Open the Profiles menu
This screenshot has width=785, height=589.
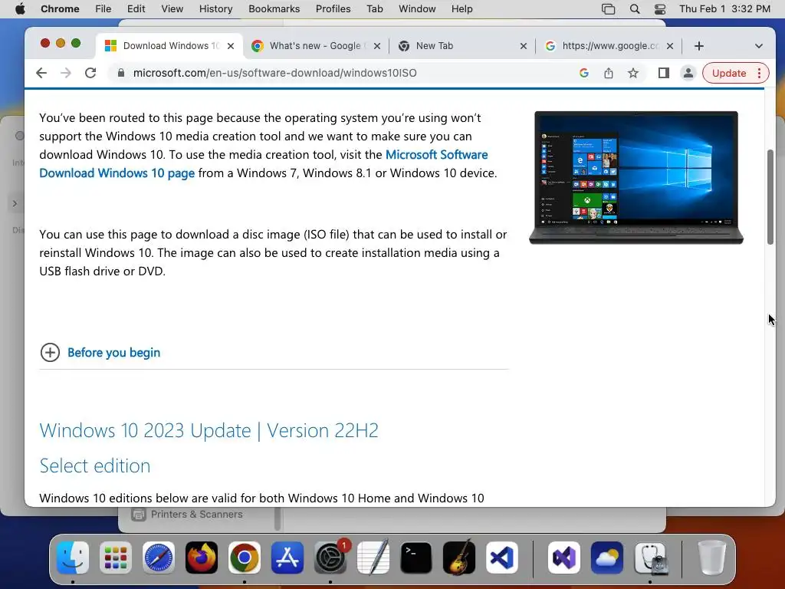point(333,9)
